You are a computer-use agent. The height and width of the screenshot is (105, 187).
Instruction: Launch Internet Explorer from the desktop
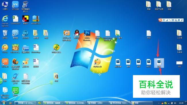pos(5,21)
